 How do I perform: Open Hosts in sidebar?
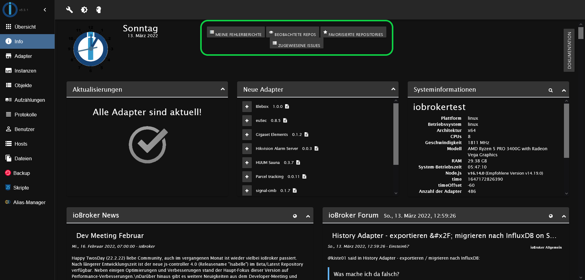point(27,144)
